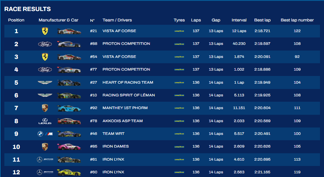Image resolution: width=324 pixels, height=177 pixels.
Task: Open IRON DAMES entry
Action: pyautogui.click(x=115, y=146)
